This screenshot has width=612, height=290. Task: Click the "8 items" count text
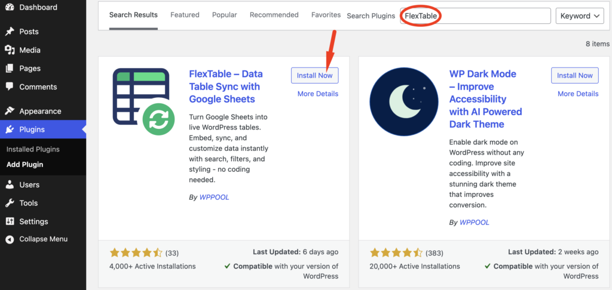click(598, 44)
